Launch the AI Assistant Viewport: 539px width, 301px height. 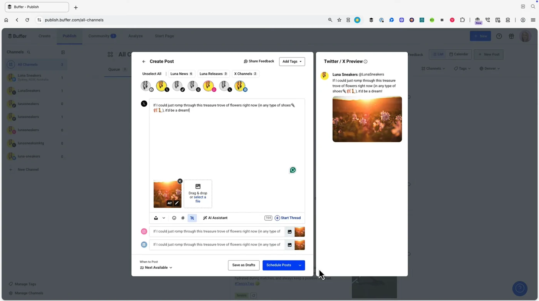click(215, 218)
